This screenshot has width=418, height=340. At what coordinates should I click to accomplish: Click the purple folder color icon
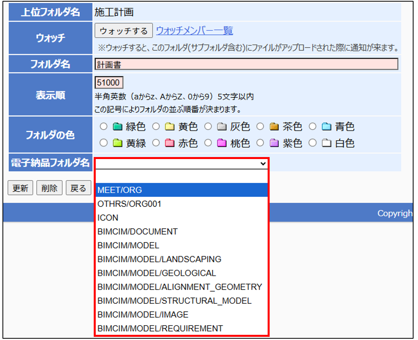[x=274, y=143]
